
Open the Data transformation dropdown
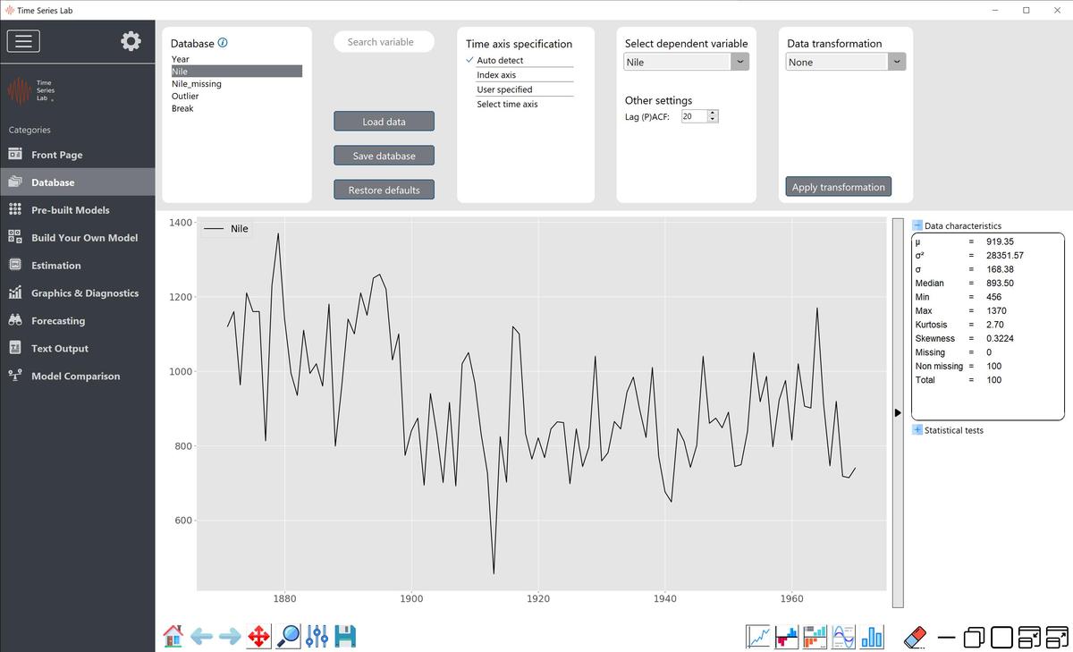(x=846, y=63)
